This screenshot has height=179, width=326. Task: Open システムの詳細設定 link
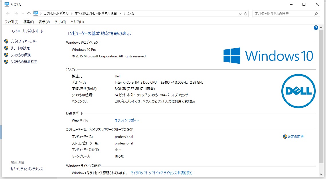pos(24,62)
